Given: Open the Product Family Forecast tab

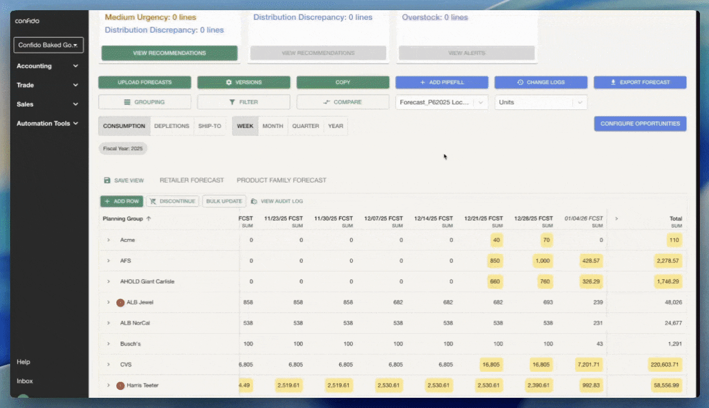Looking at the screenshot, I should point(281,180).
